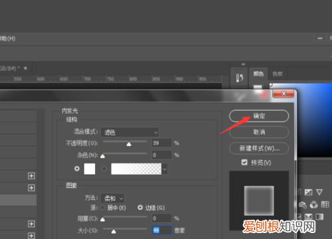
Task: Open 方法 dropdown showing 柔和
Action: (113, 198)
